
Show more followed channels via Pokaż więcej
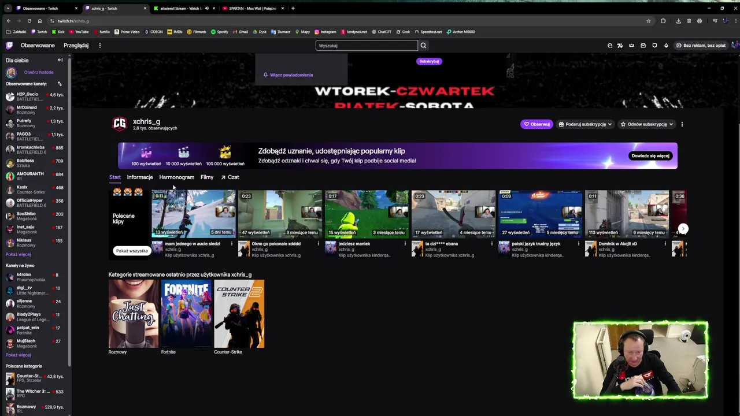[18, 255]
